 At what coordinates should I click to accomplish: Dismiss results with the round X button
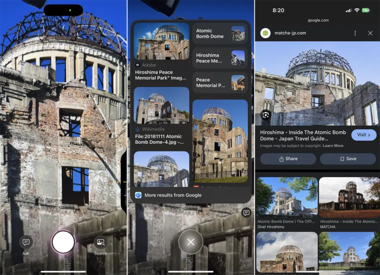[190, 242]
